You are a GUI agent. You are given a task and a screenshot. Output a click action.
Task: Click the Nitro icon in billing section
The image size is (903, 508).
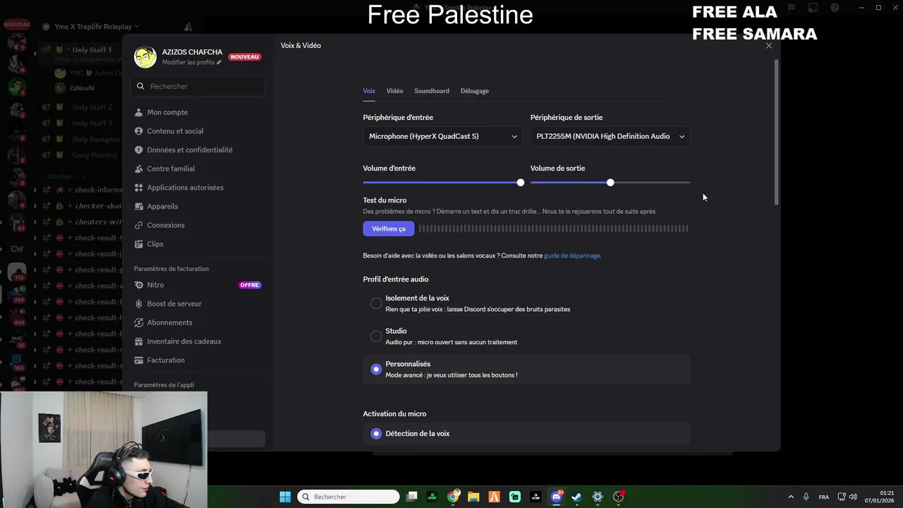139,285
